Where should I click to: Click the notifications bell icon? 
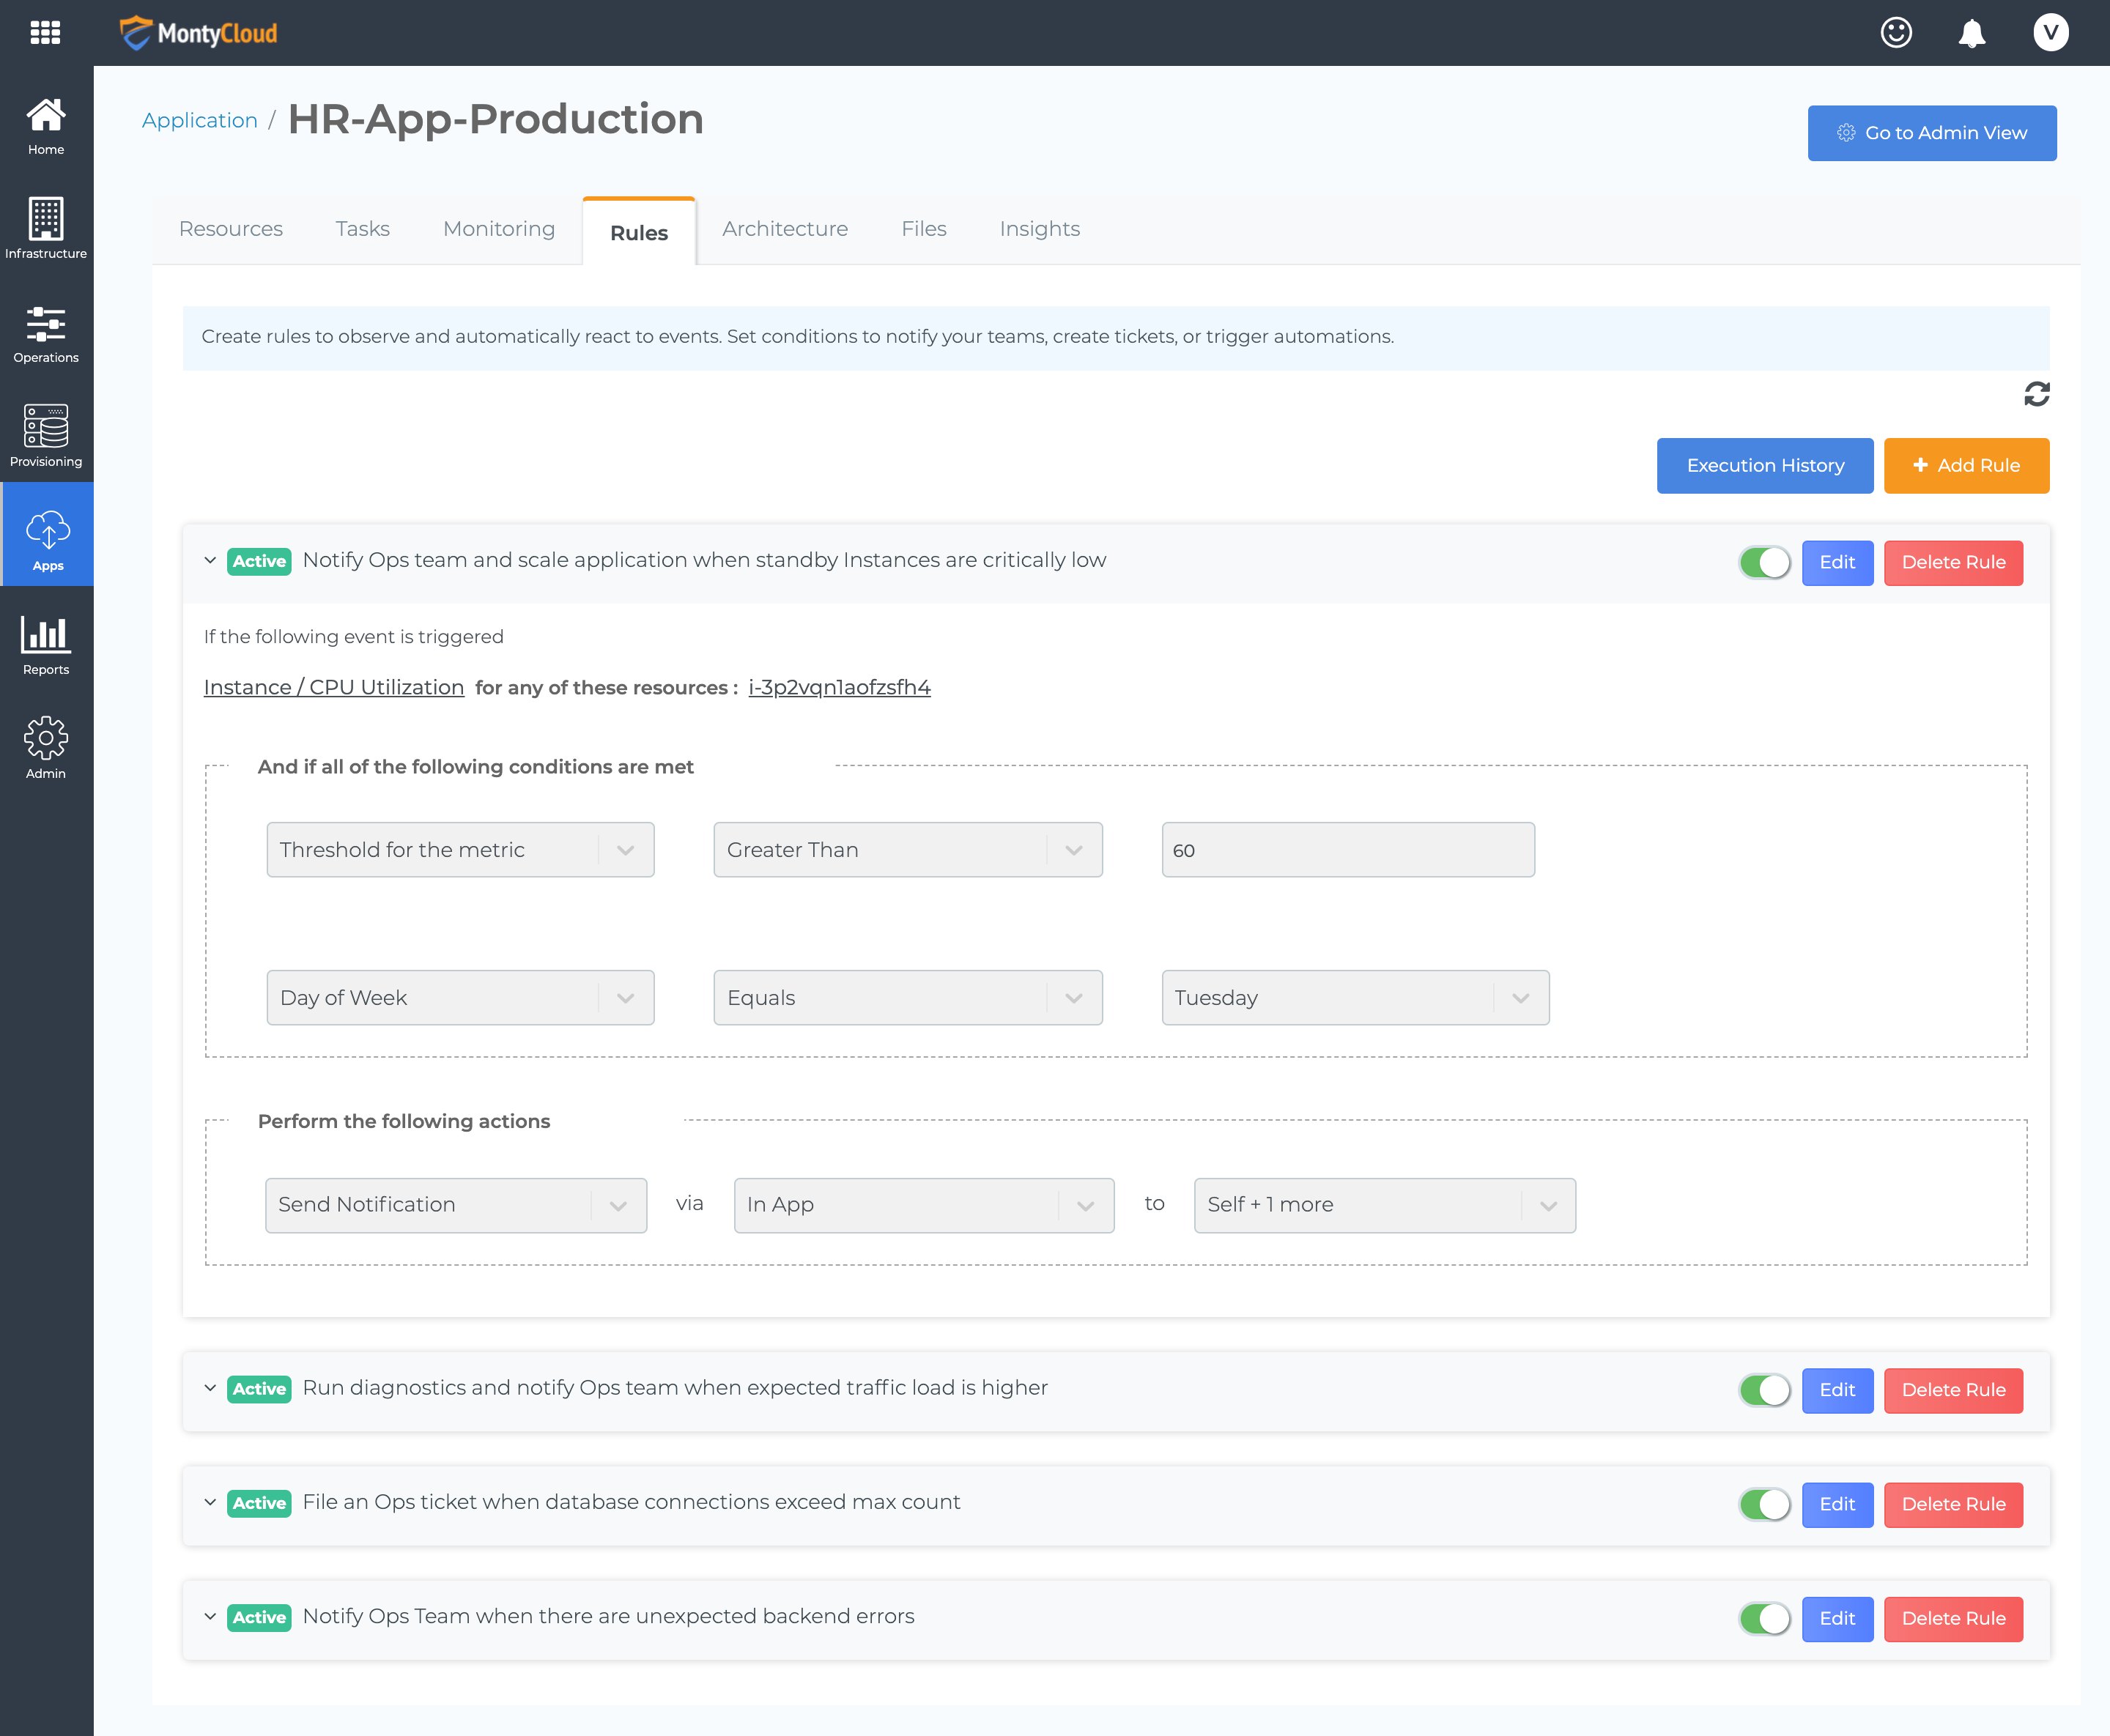pyautogui.click(x=1971, y=33)
